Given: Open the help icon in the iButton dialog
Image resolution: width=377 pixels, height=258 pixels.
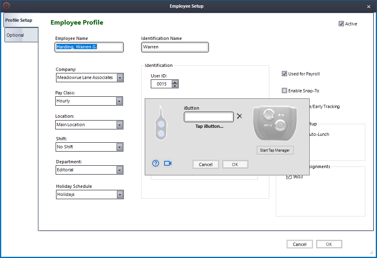Looking at the screenshot, I should [x=156, y=163].
